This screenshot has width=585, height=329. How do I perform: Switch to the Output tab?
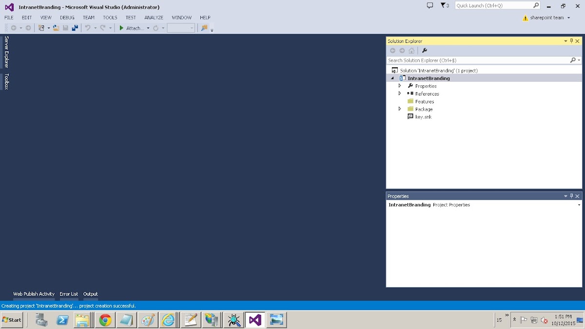coord(91,294)
